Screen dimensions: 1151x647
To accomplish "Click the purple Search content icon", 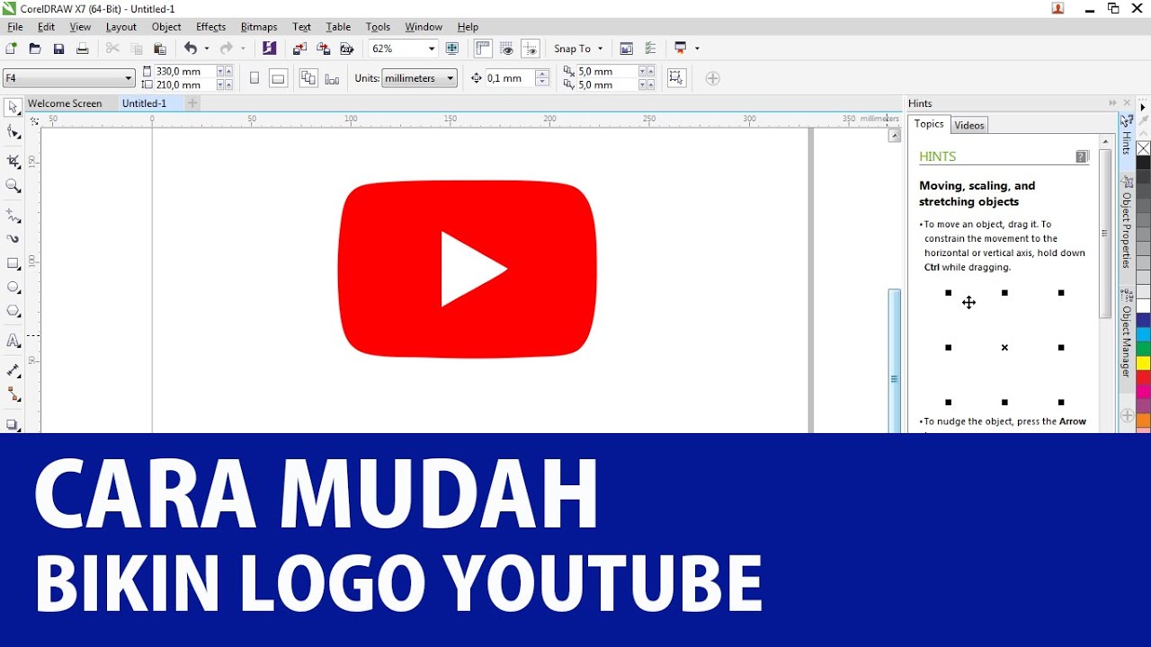I will point(269,49).
